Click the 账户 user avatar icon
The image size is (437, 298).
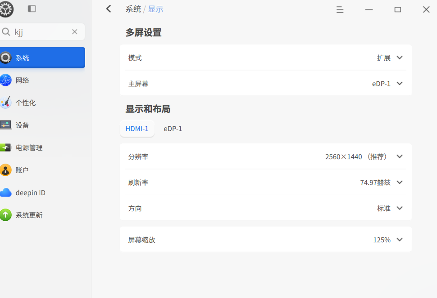(x=5, y=170)
